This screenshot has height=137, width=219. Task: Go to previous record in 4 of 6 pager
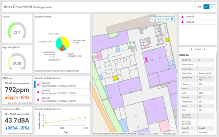[x=191, y=49]
